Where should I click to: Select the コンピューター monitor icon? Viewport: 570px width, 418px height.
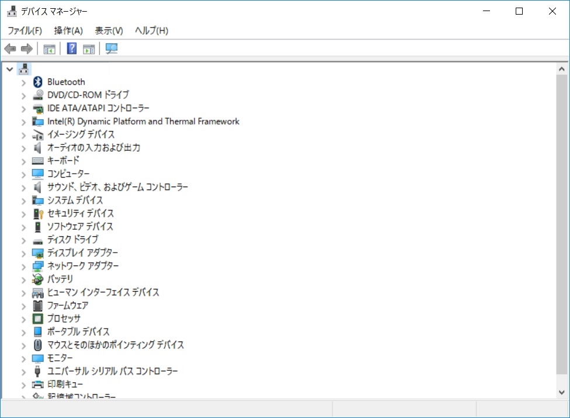click(x=38, y=174)
